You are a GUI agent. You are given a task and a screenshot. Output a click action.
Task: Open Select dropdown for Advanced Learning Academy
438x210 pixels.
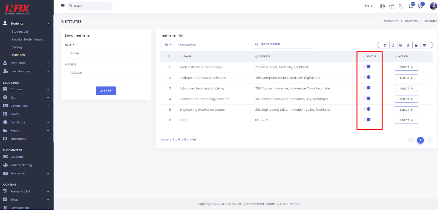point(406,88)
